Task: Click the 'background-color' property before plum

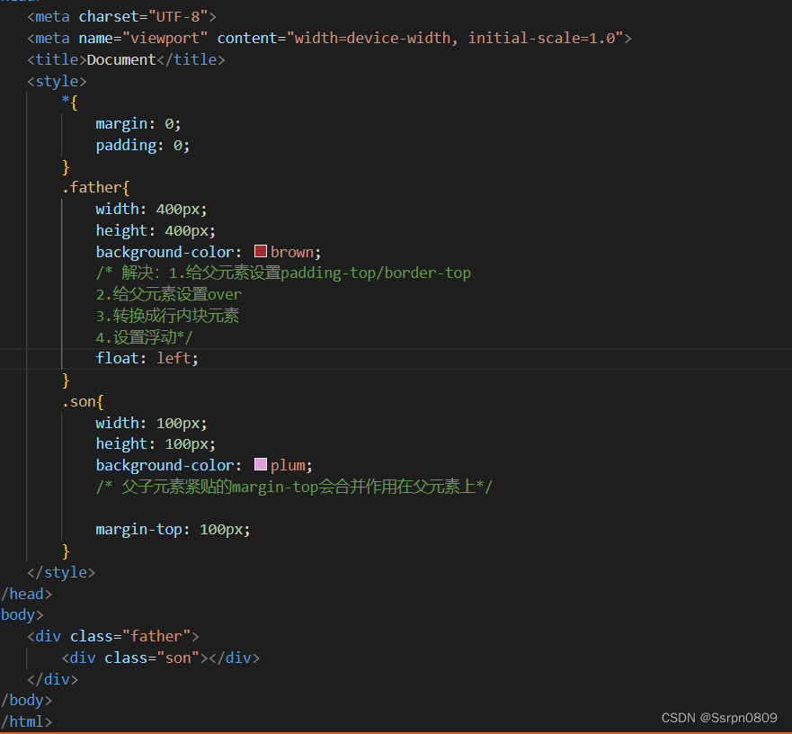Action: point(165,465)
